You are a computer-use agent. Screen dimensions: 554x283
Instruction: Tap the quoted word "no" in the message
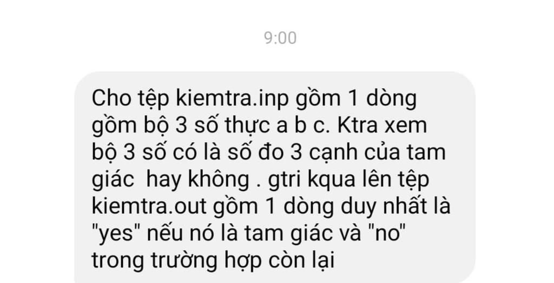pyautogui.click(x=386, y=234)
